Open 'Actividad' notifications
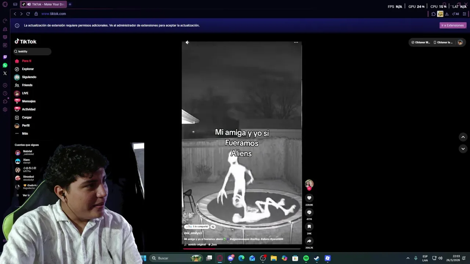The width and height of the screenshot is (470, 264). (x=25, y=109)
